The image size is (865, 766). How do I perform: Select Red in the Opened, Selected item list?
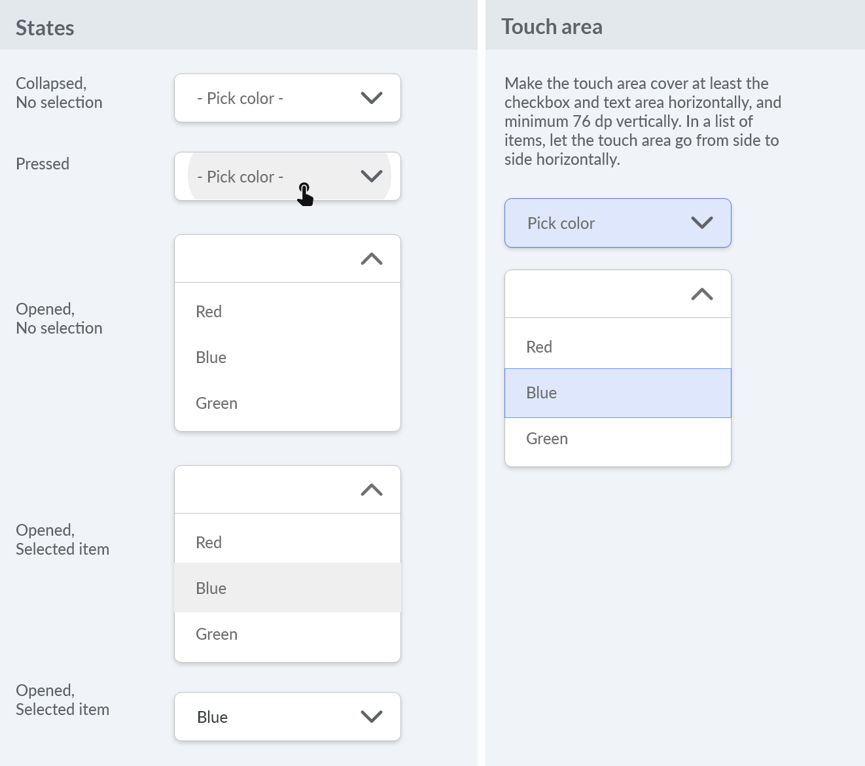pyautogui.click(x=287, y=543)
